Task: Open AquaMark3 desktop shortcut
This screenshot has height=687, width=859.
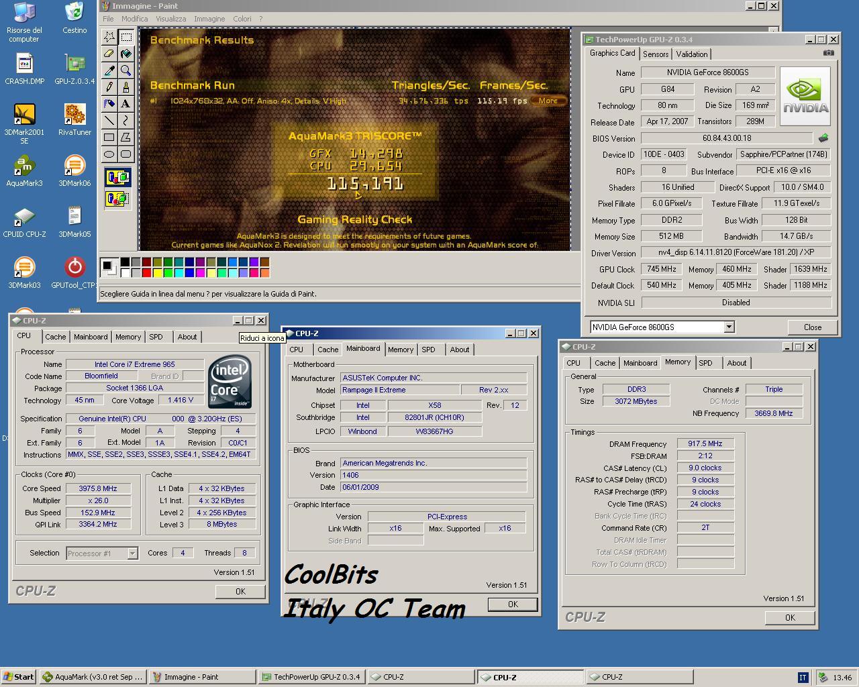Action: (x=24, y=170)
